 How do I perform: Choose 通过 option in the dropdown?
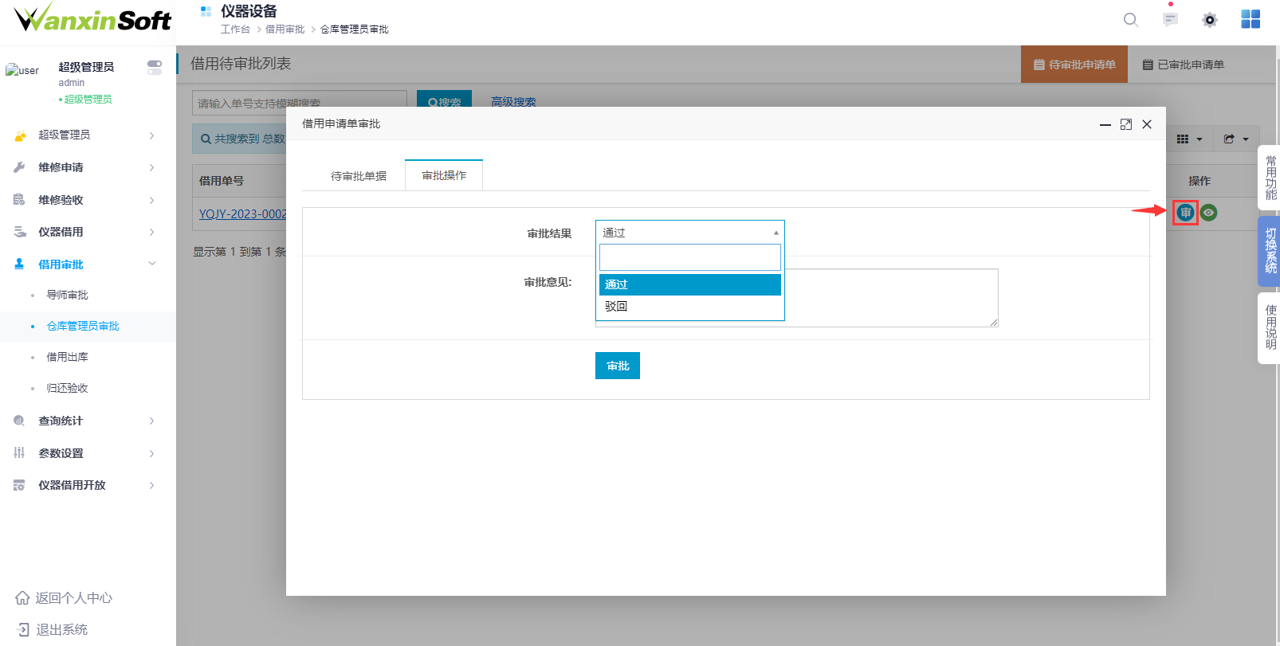[x=616, y=284]
